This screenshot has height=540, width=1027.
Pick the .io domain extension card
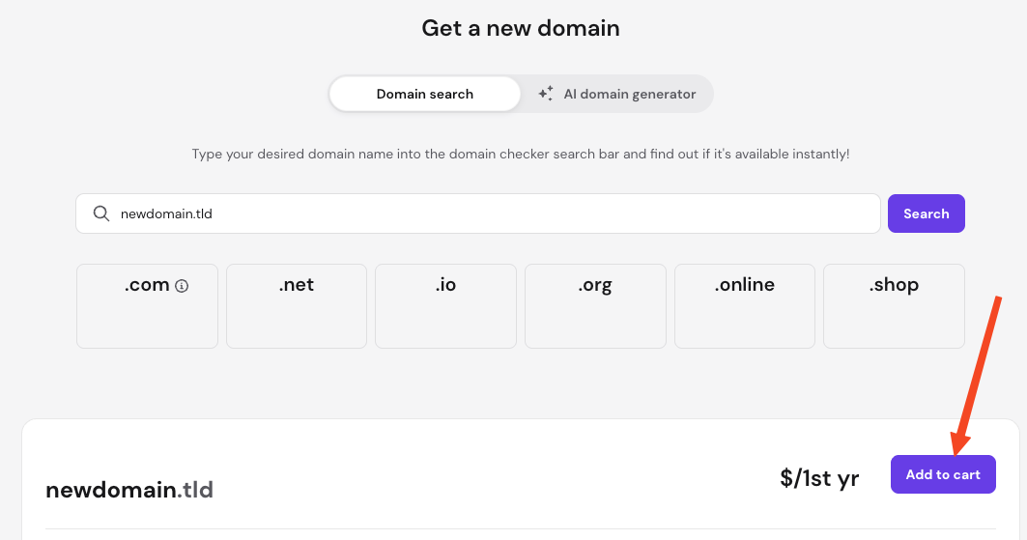click(446, 306)
